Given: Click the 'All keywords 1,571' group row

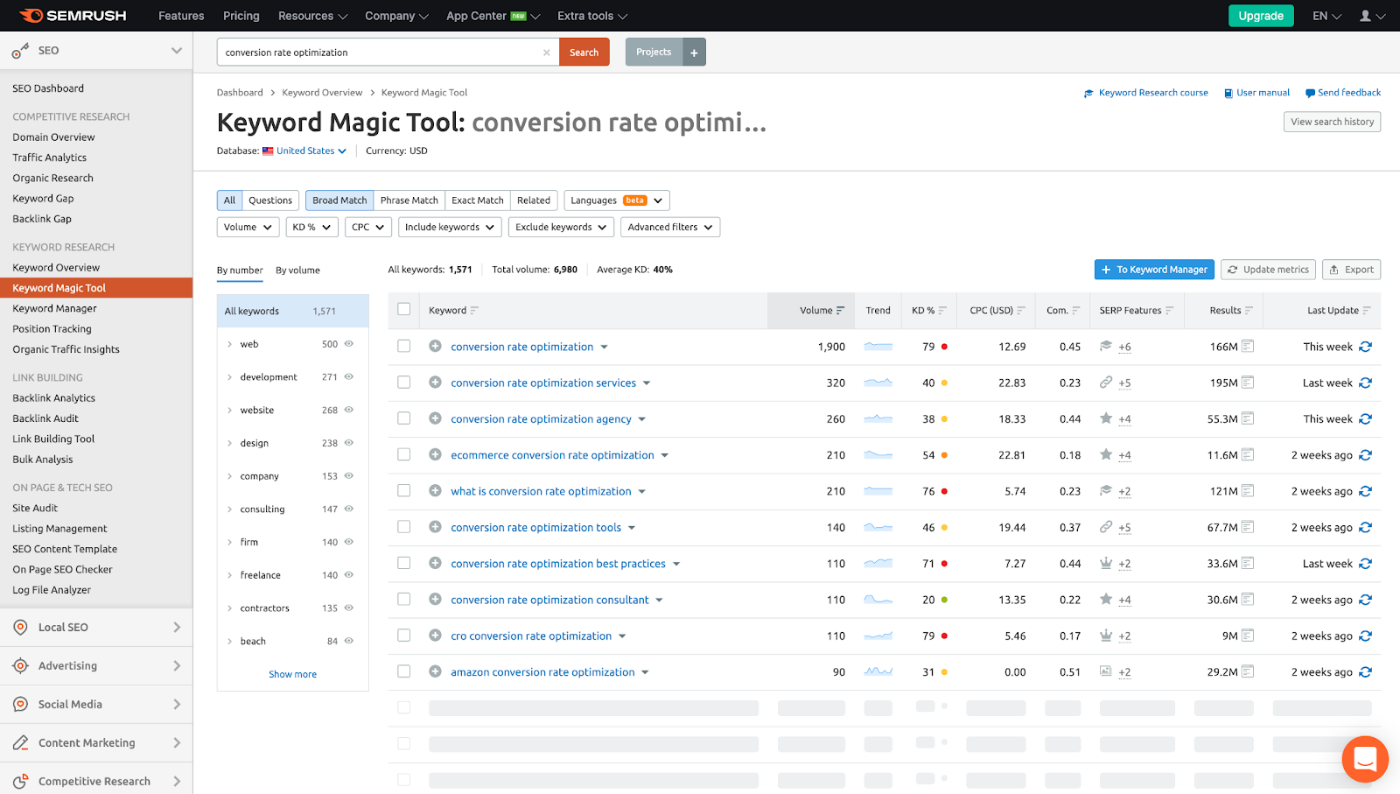Looking at the screenshot, I should click(293, 311).
